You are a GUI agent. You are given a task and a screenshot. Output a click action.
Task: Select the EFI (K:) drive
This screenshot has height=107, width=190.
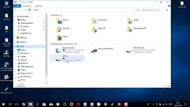67,58
